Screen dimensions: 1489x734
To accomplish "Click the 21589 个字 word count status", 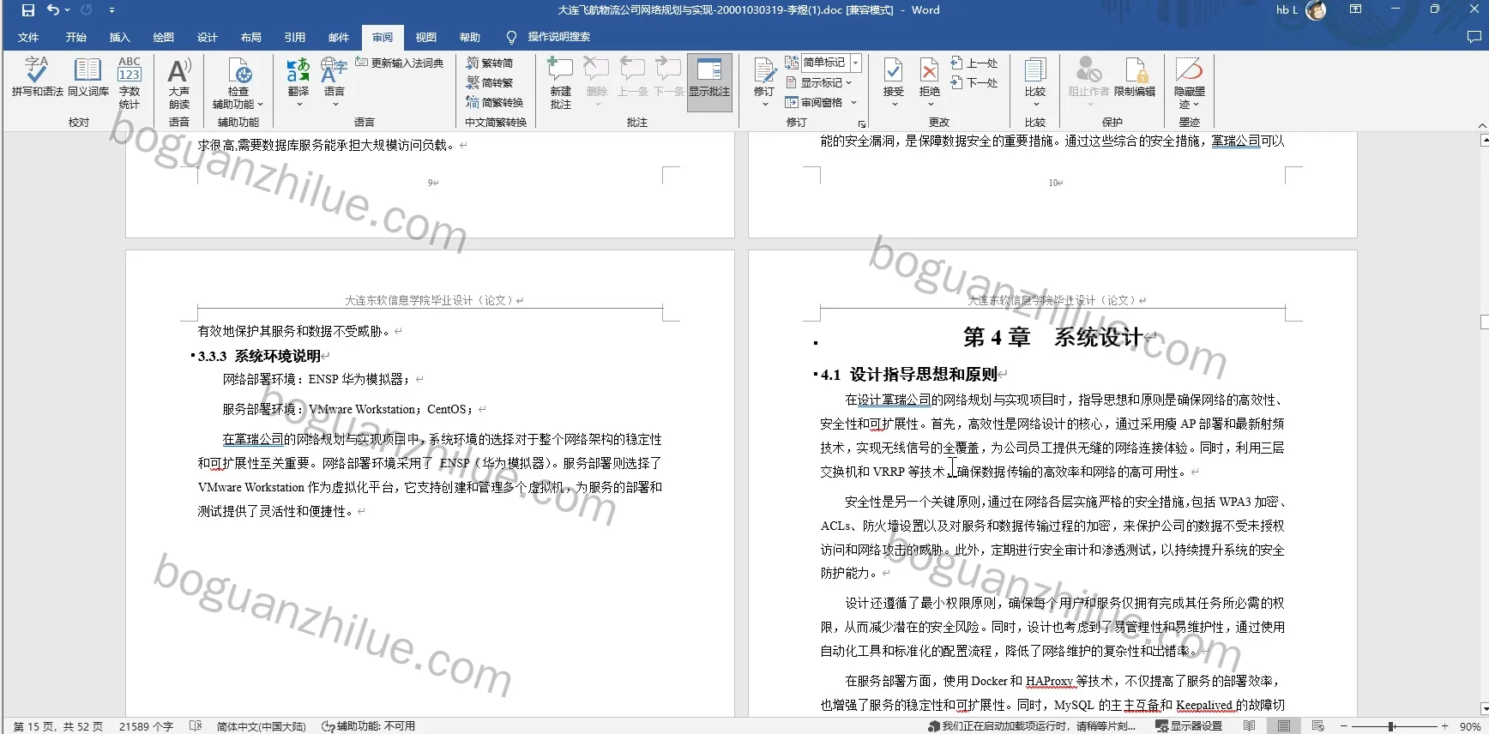I will pyautogui.click(x=146, y=726).
